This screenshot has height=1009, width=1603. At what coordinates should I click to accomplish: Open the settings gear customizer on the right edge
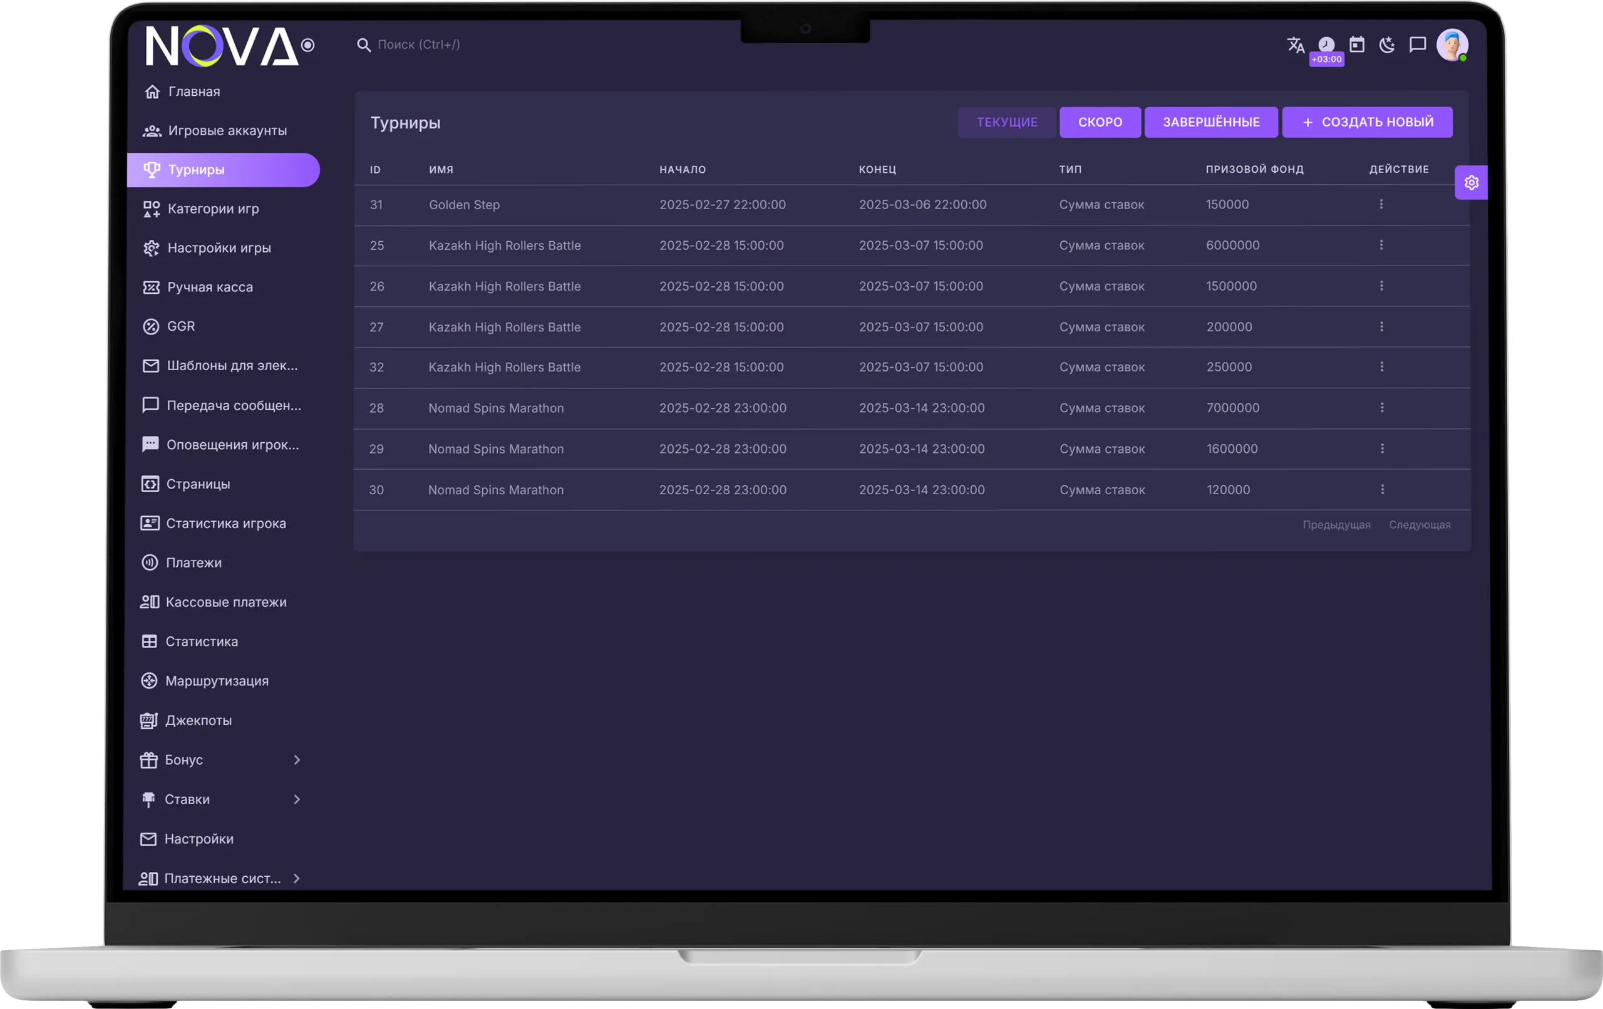pyautogui.click(x=1472, y=182)
